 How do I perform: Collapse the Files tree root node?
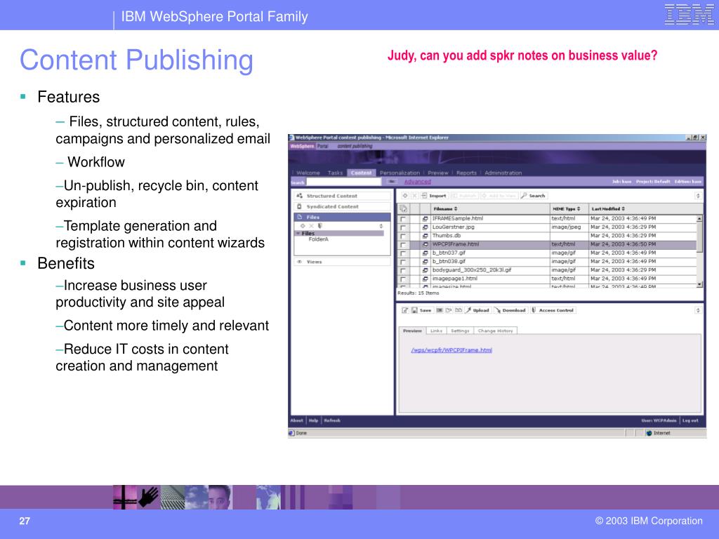tap(298, 233)
